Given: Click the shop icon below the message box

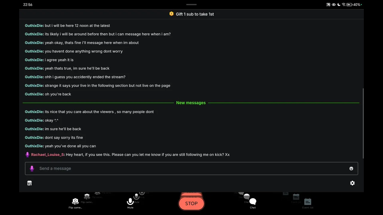Looking at the screenshot, I should [x=29, y=183].
